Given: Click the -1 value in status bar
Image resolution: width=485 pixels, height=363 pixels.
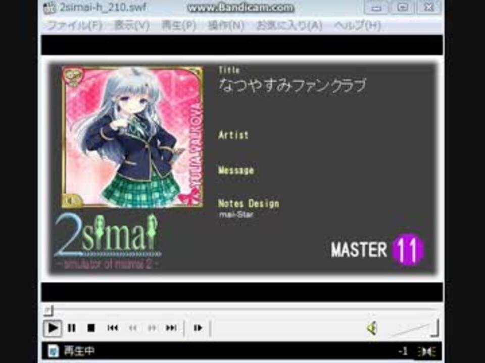Looking at the screenshot, I should click(403, 351).
